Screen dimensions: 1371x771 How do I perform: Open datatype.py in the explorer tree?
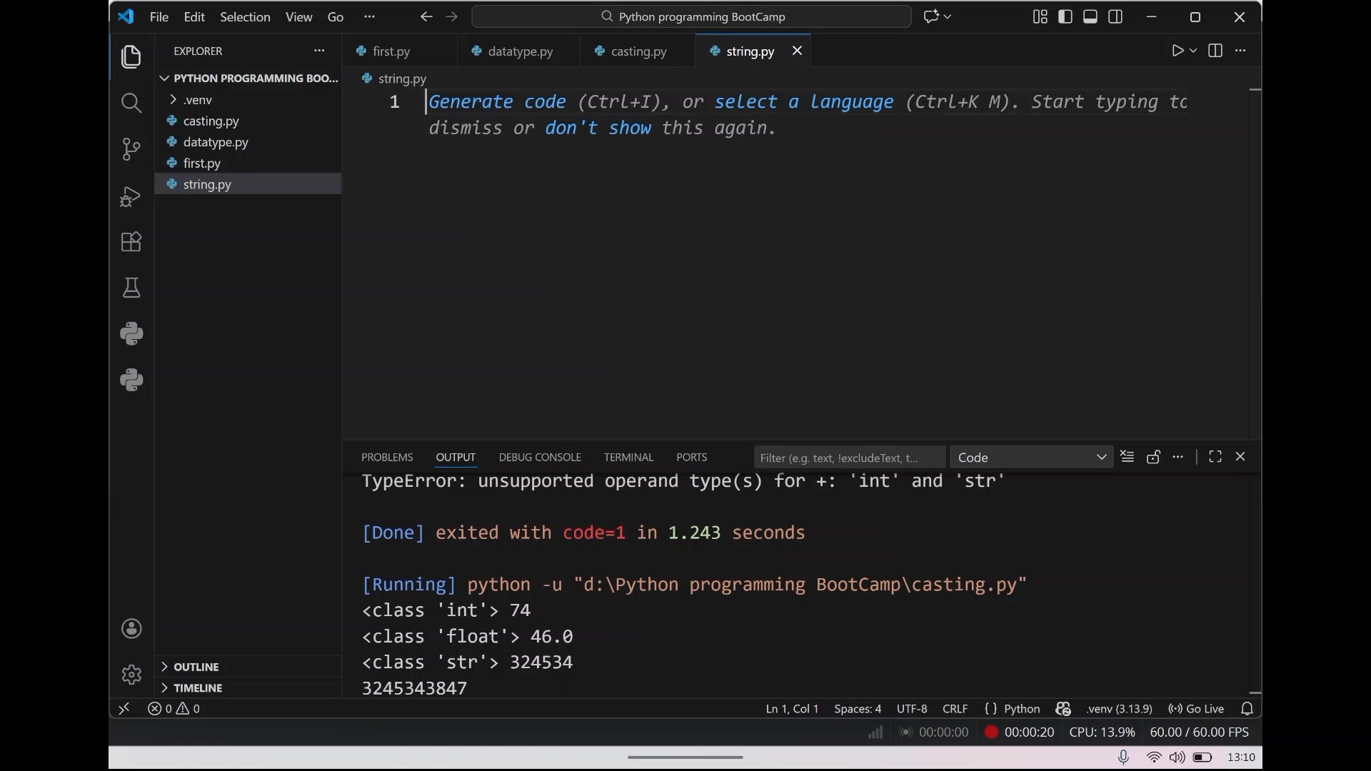[x=248, y=142]
